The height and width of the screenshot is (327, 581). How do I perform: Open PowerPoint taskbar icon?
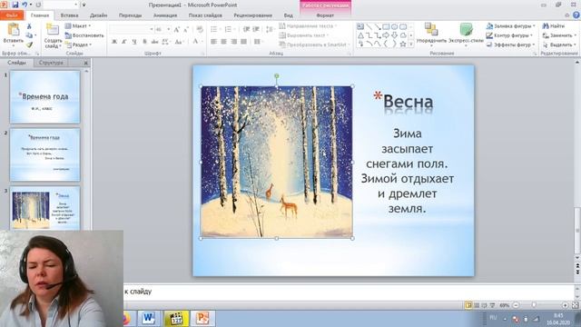(202, 318)
